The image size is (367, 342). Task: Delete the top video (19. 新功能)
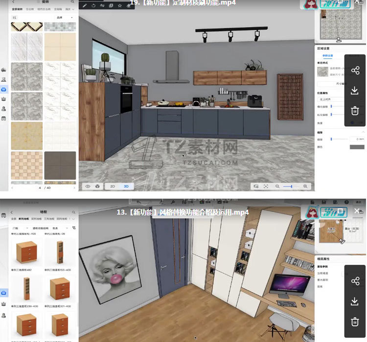(x=355, y=111)
